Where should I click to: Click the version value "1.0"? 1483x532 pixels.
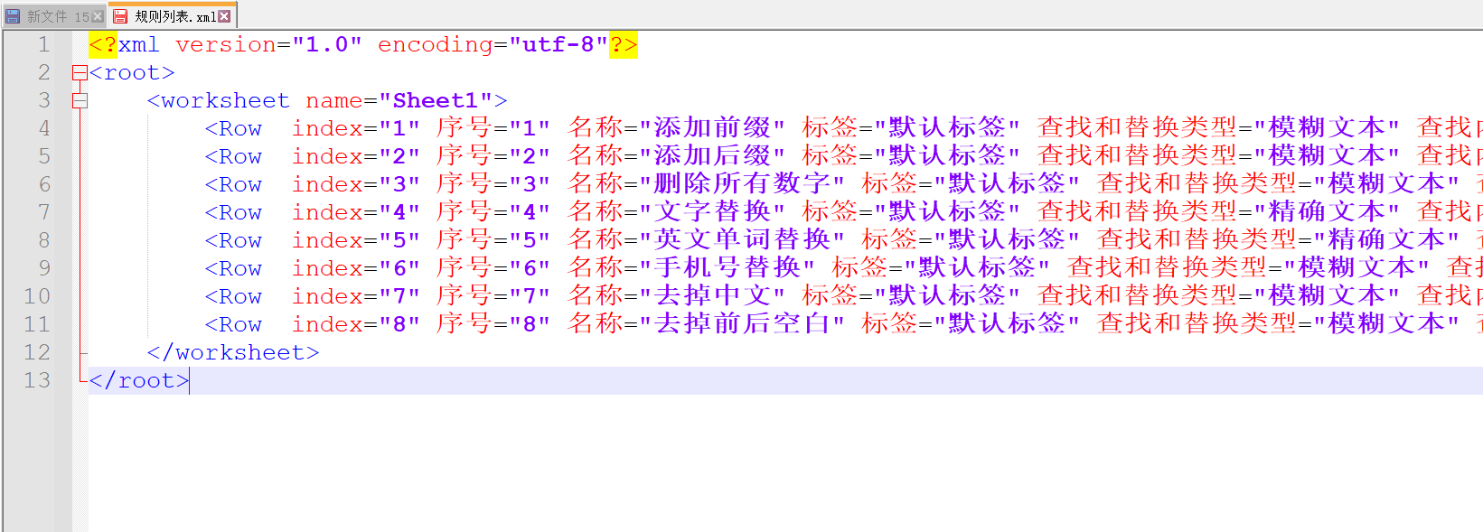(x=327, y=44)
